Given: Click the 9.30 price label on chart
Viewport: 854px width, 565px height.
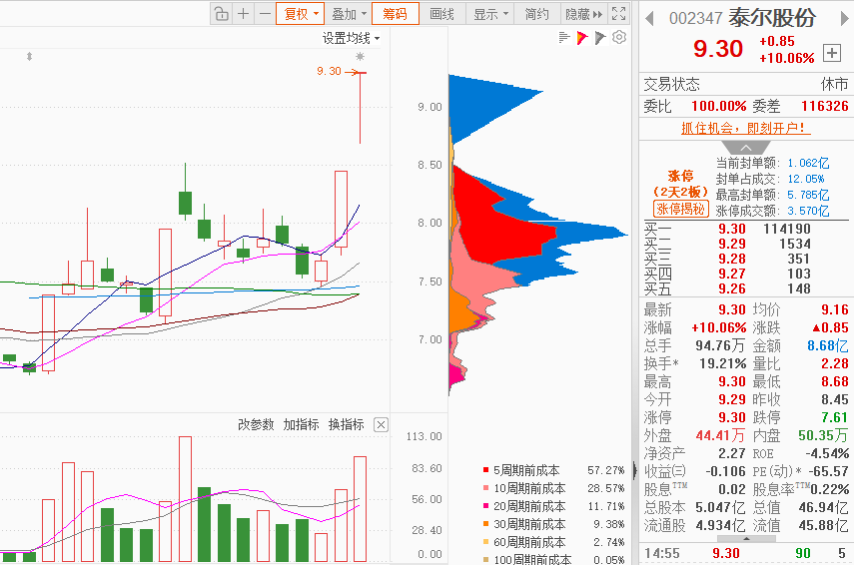Looking at the screenshot, I should click(329, 71).
